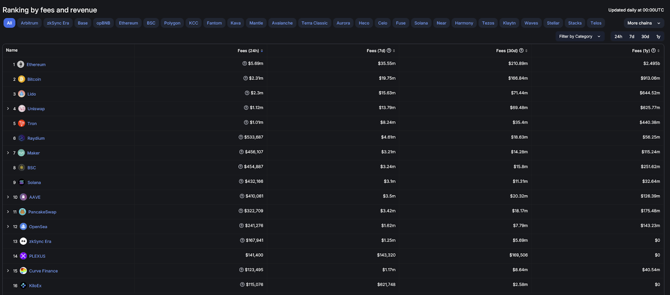Filter by Terra Classic chain tab
The width and height of the screenshot is (670, 295).
coord(314,23)
